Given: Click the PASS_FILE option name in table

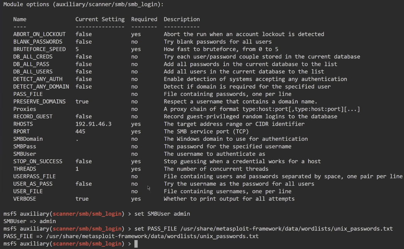Looking at the screenshot, I should (28, 94).
